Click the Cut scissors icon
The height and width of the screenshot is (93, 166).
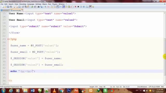tap(23, 7)
